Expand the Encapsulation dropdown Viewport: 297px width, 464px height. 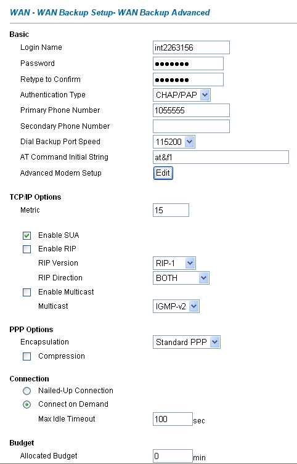(187, 342)
